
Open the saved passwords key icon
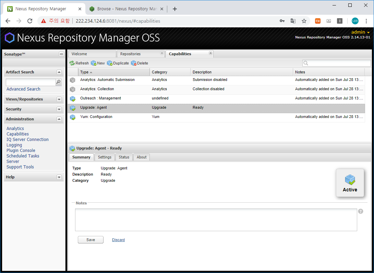pos(282,21)
